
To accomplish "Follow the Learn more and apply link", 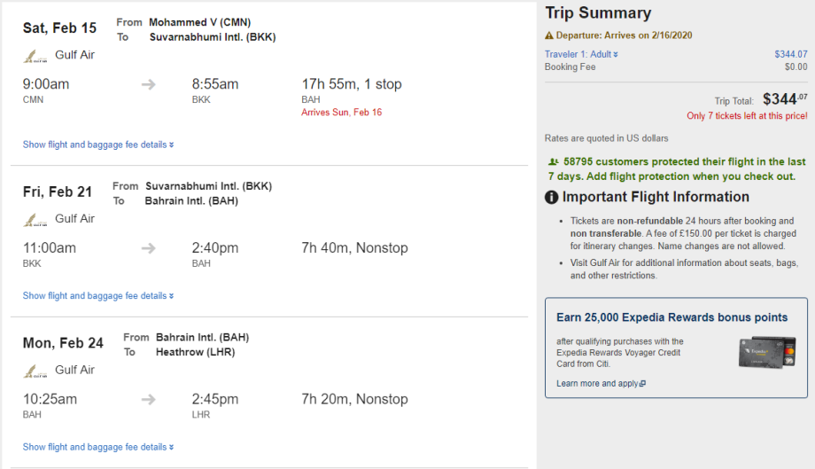I will [x=596, y=384].
